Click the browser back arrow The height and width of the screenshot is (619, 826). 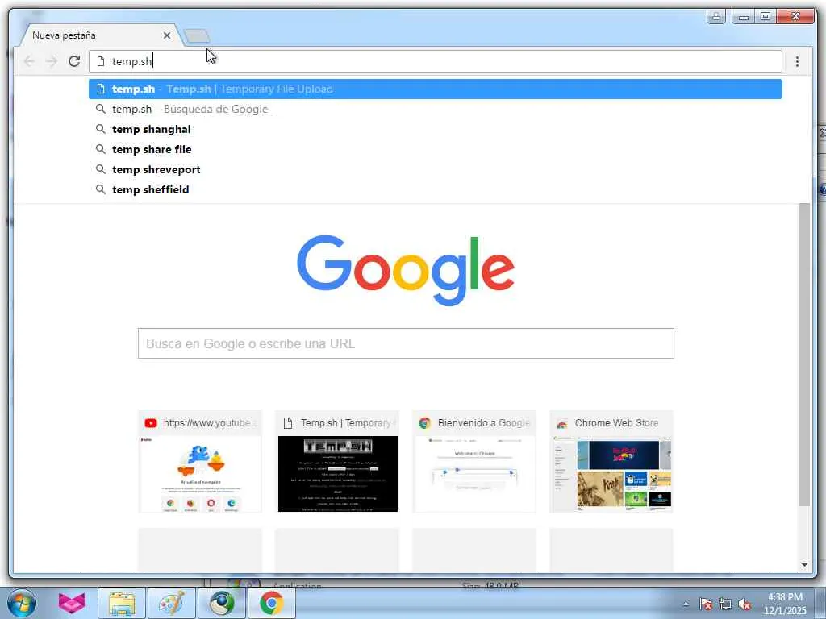[x=29, y=61]
